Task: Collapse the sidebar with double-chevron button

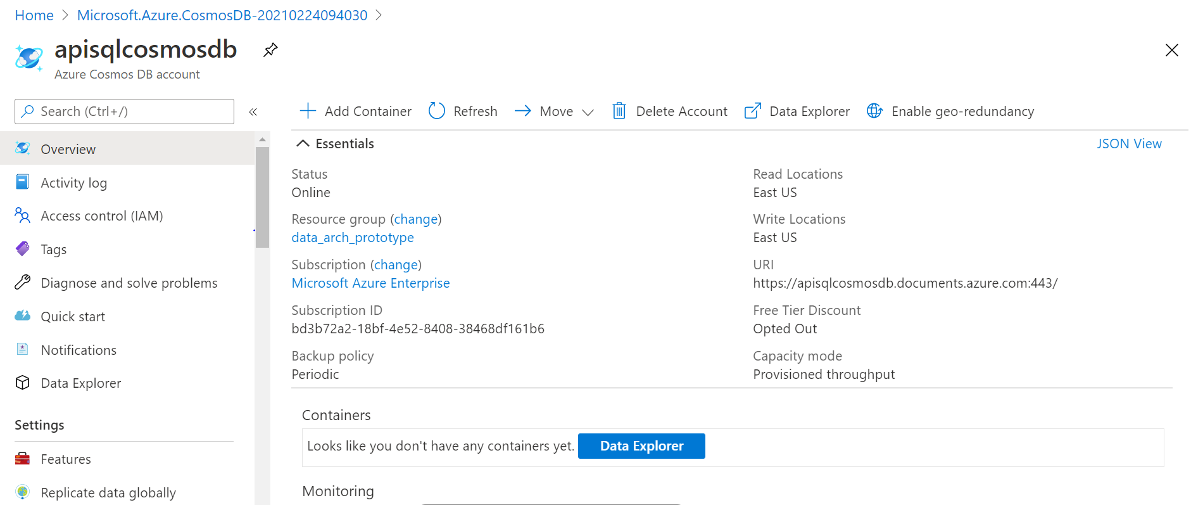Action: pyautogui.click(x=253, y=112)
